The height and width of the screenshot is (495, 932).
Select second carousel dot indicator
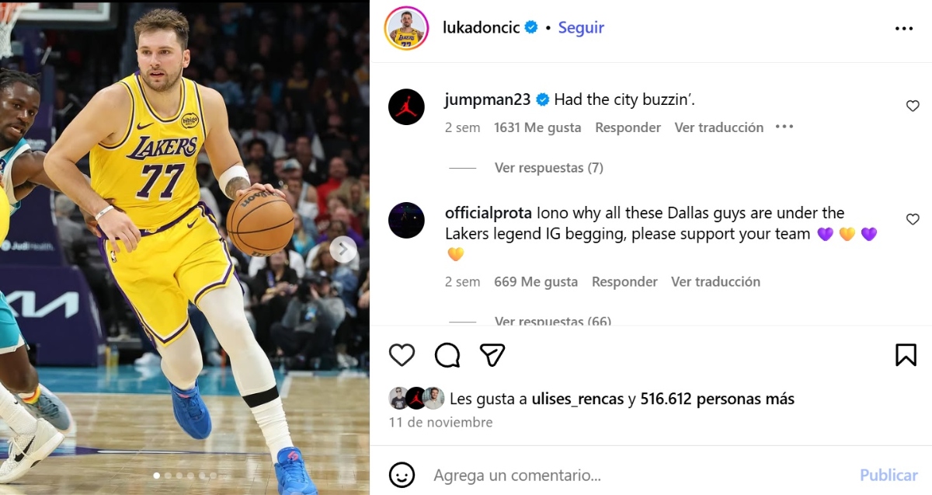[168, 476]
